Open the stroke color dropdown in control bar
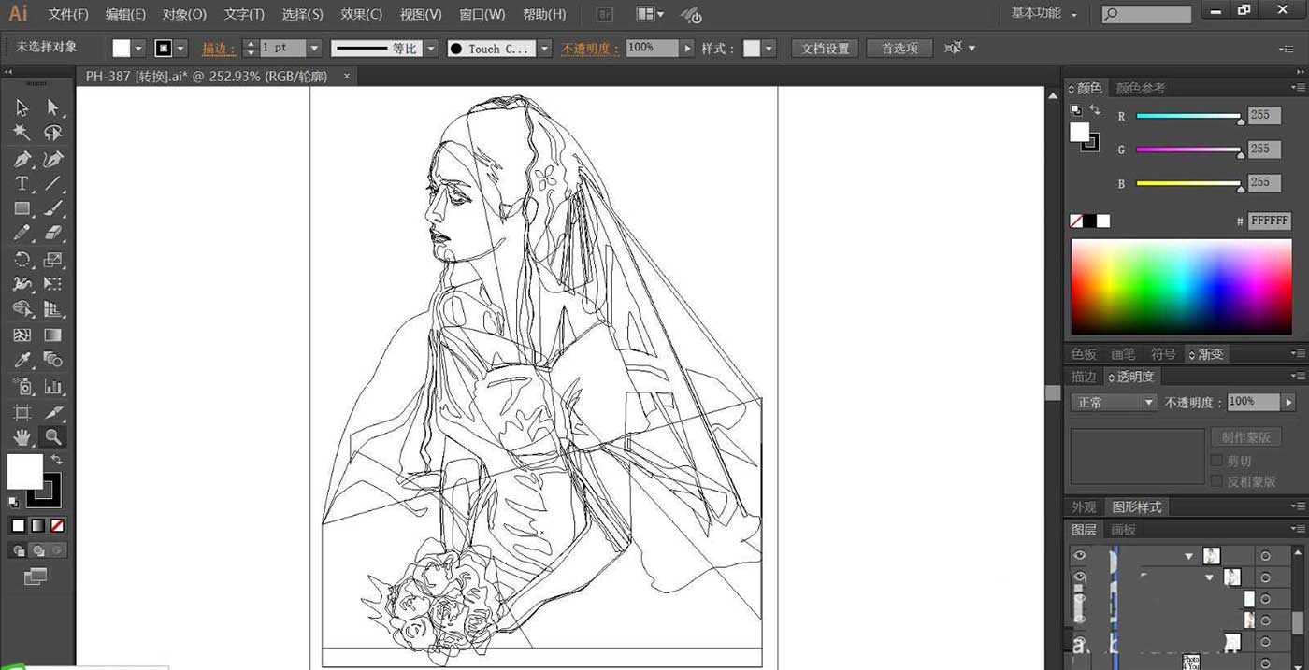Image resolution: width=1309 pixels, height=670 pixels. point(181,49)
